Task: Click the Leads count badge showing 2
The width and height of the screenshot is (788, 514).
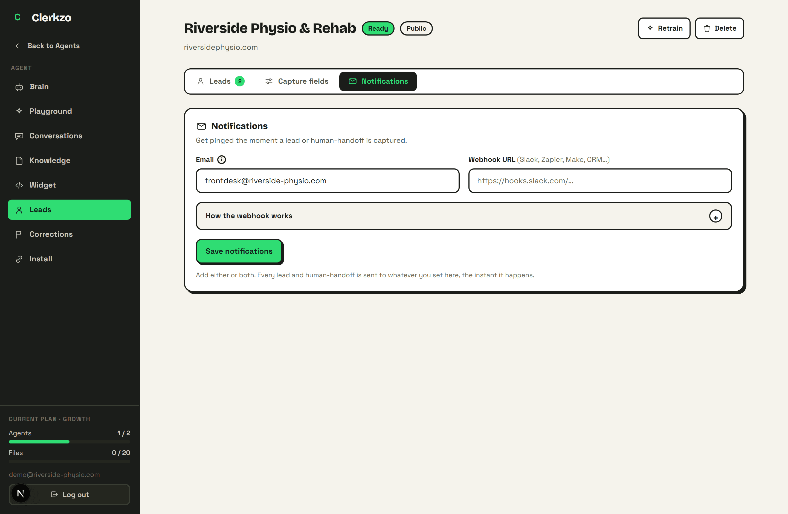Action: pos(240,81)
